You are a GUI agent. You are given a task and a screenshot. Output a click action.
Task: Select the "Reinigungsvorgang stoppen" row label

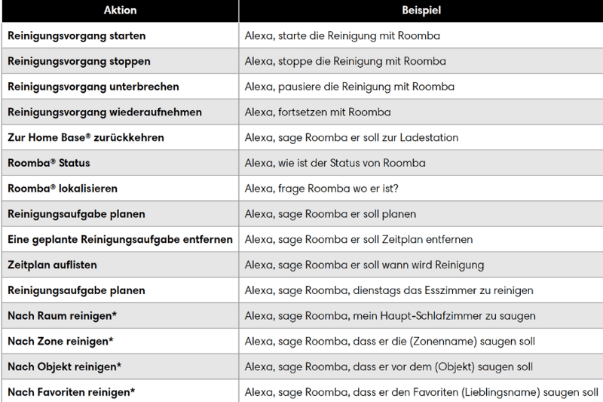pyautogui.click(x=79, y=61)
